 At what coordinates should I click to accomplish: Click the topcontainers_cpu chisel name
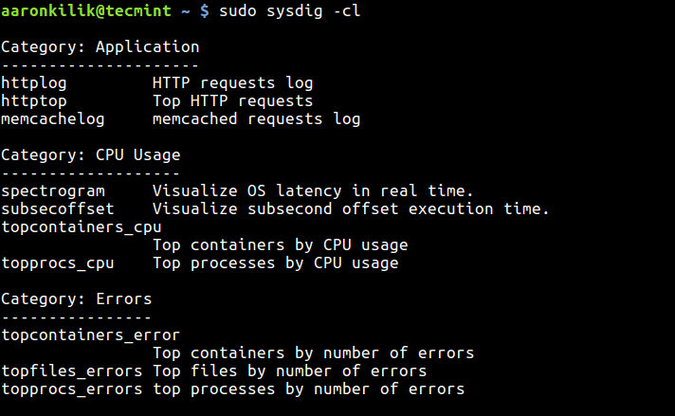pyautogui.click(x=82, y=227)
